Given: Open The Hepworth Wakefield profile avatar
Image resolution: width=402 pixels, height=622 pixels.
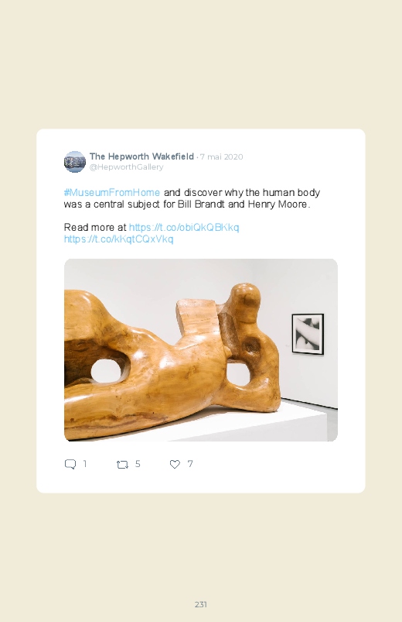Looking at the screenshot, I should pyautogui.click(x=75, y=161).
